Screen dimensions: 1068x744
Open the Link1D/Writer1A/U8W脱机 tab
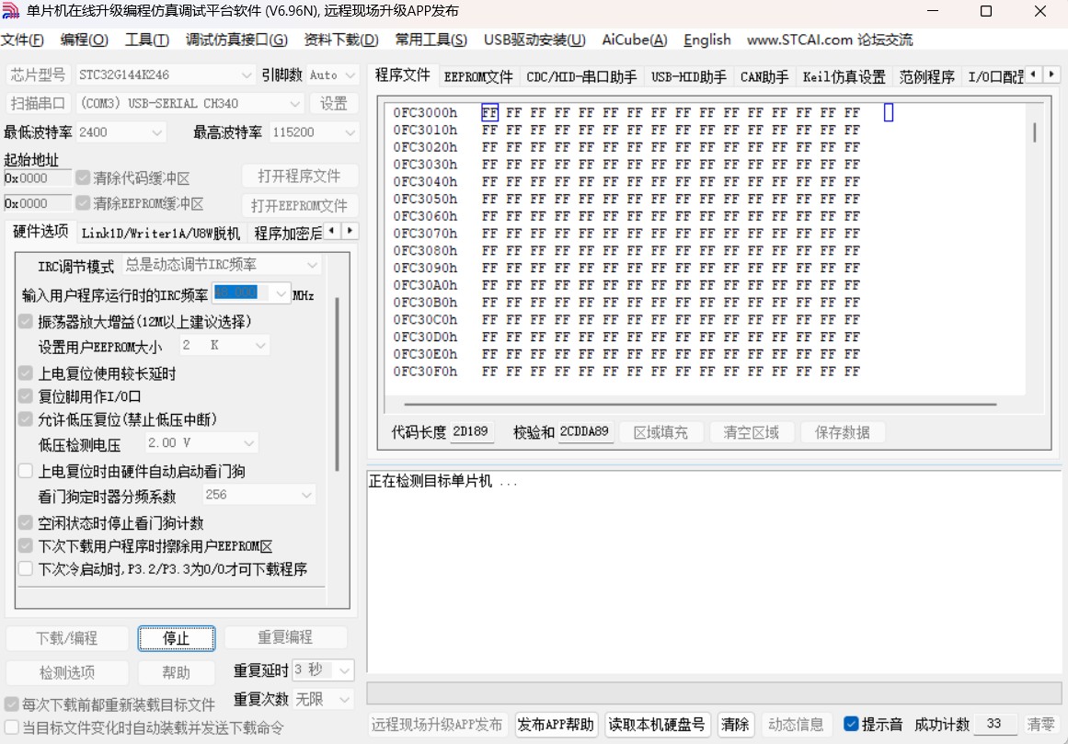[161, 234]
